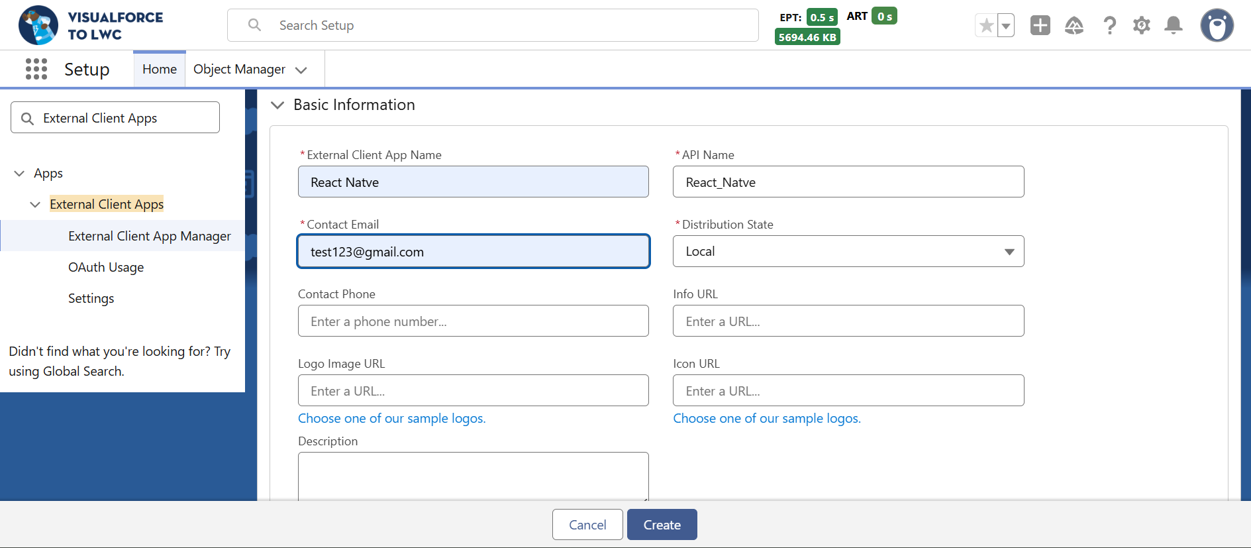Open the Help question mark icon

point(1109,26)
